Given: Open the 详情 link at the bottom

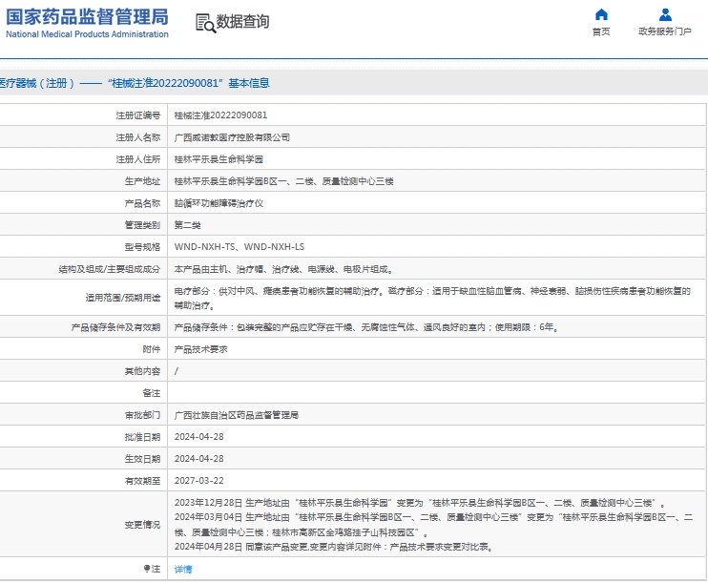Looking at the screenshot, I should coord(183,569).
